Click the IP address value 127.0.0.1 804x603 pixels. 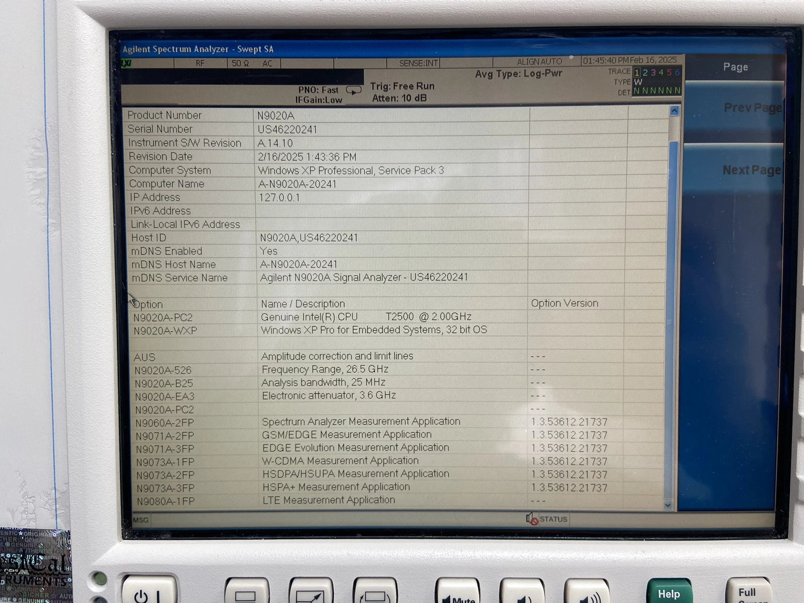(x=279, y=197)
